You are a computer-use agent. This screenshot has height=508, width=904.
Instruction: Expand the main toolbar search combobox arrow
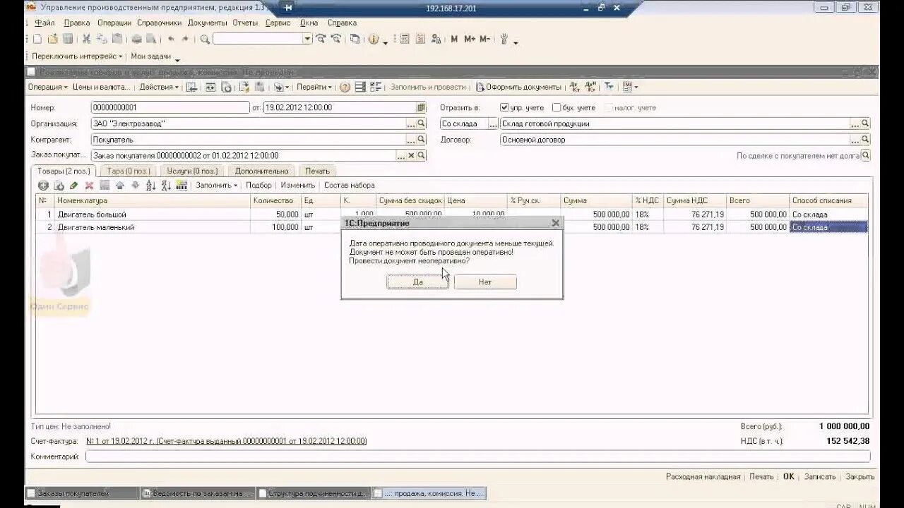point(307,40)
